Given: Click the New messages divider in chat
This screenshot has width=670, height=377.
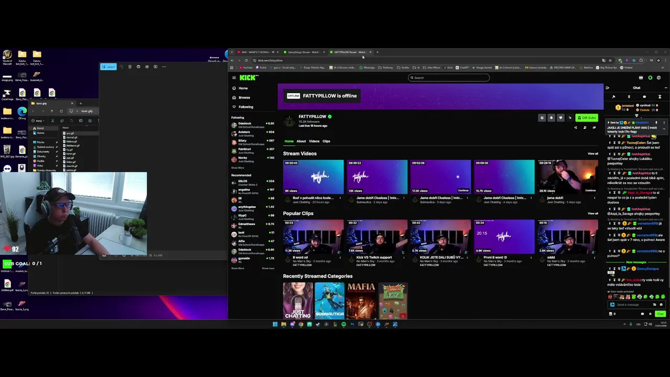Looking at the screenshot, I should click(x=636, y=262).
